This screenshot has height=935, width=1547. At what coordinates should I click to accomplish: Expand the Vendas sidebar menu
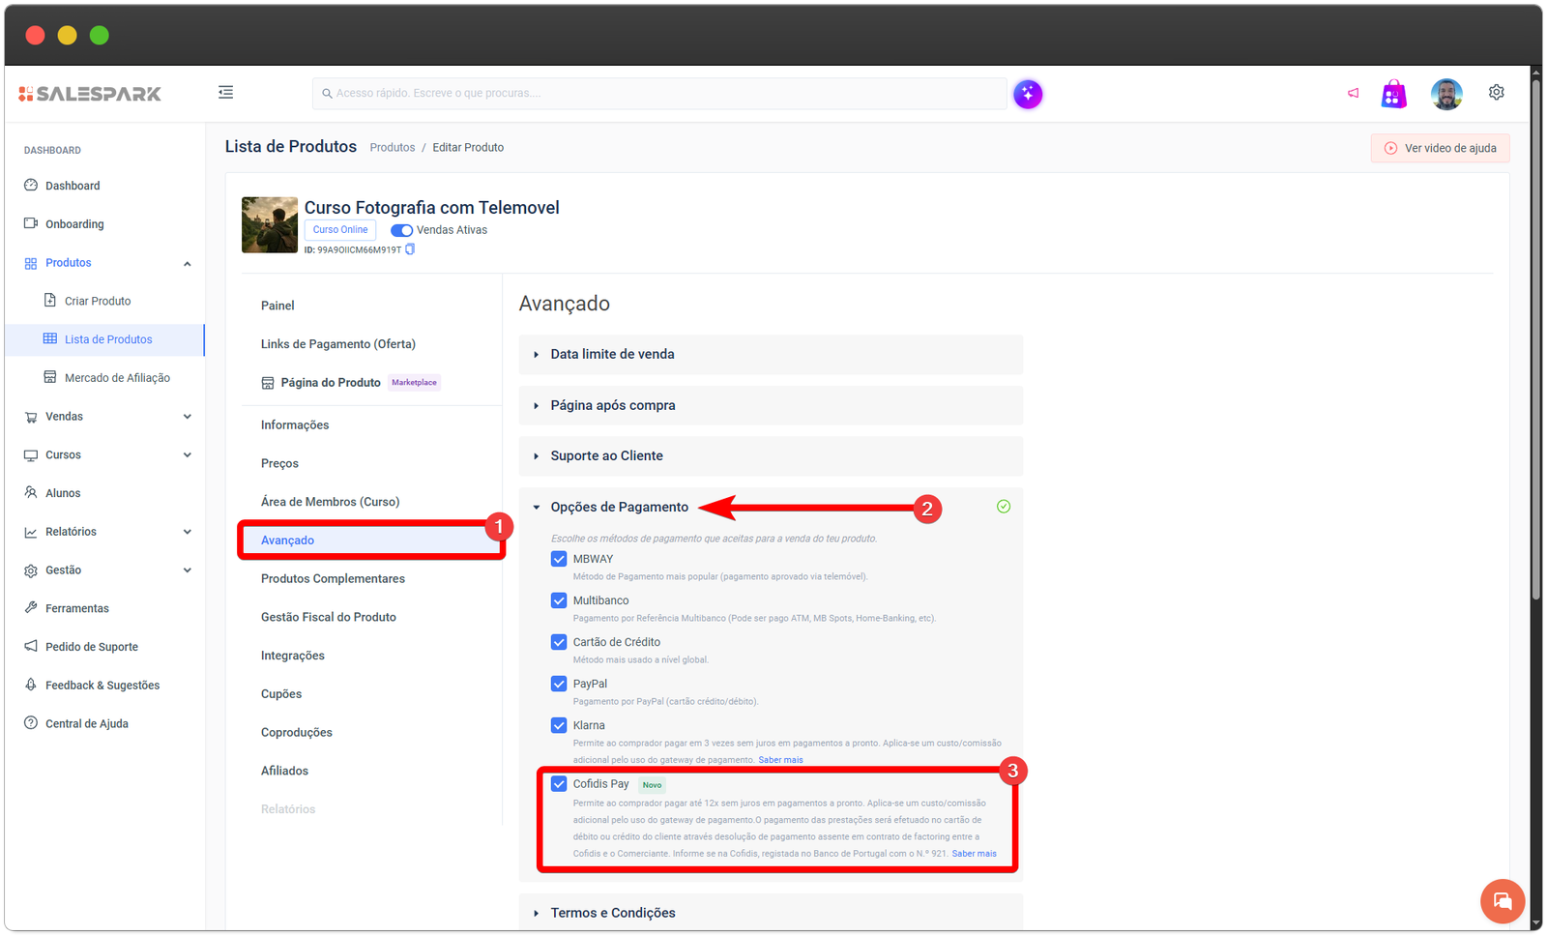(106, 417)
